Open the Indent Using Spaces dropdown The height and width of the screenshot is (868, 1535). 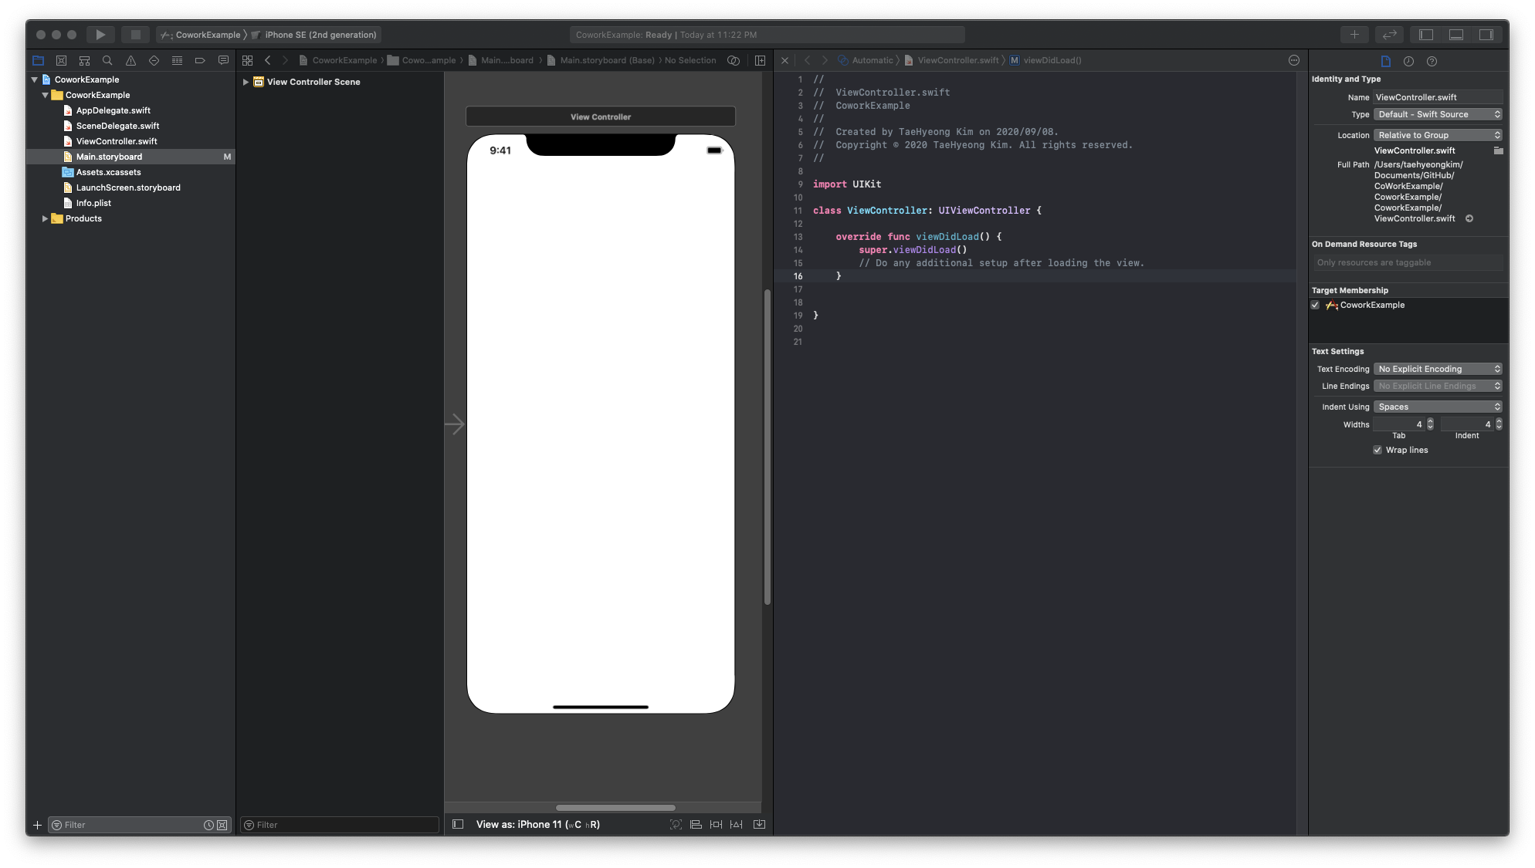pyautogui.click(x=1438, y=407)
